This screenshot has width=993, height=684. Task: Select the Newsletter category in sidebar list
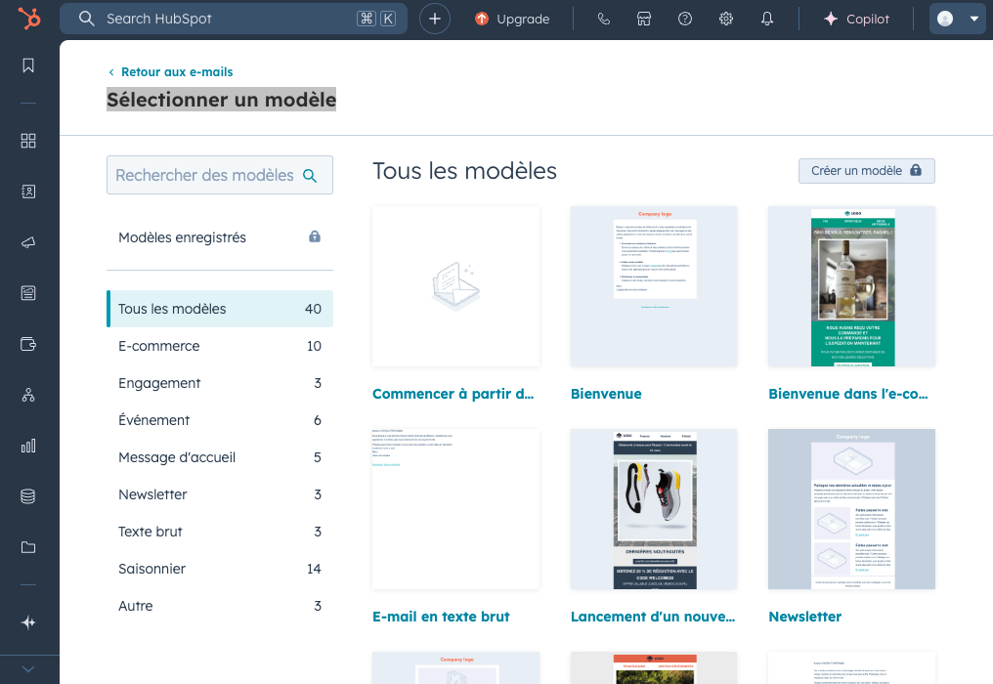coord(219,494)
